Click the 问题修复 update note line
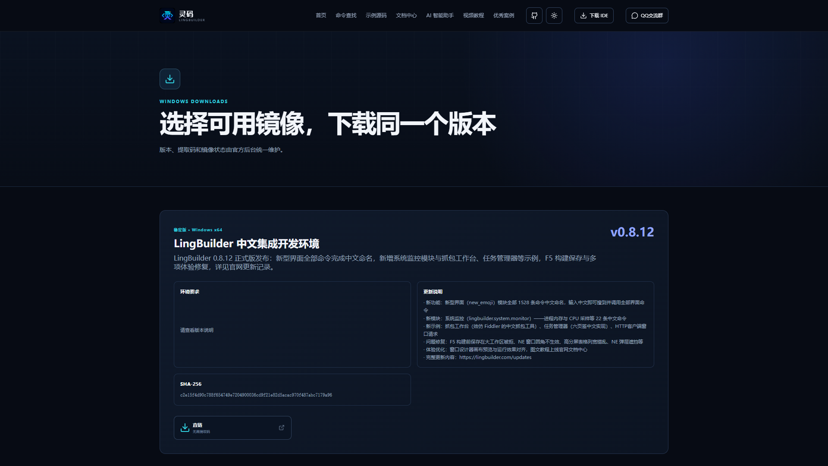Image resolution: width=828 pixels, height=466 pixels. [x=533, y=342]
